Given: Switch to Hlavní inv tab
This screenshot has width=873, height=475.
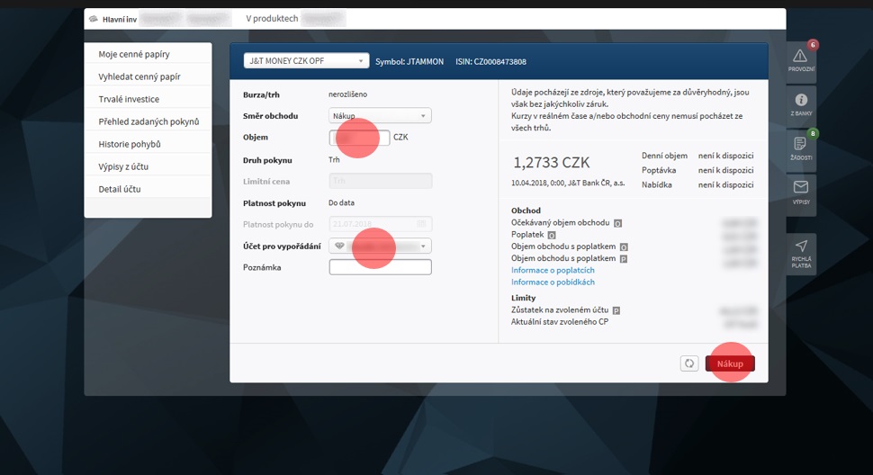Looking at the screenshot, I should click(x=119, y=19).
